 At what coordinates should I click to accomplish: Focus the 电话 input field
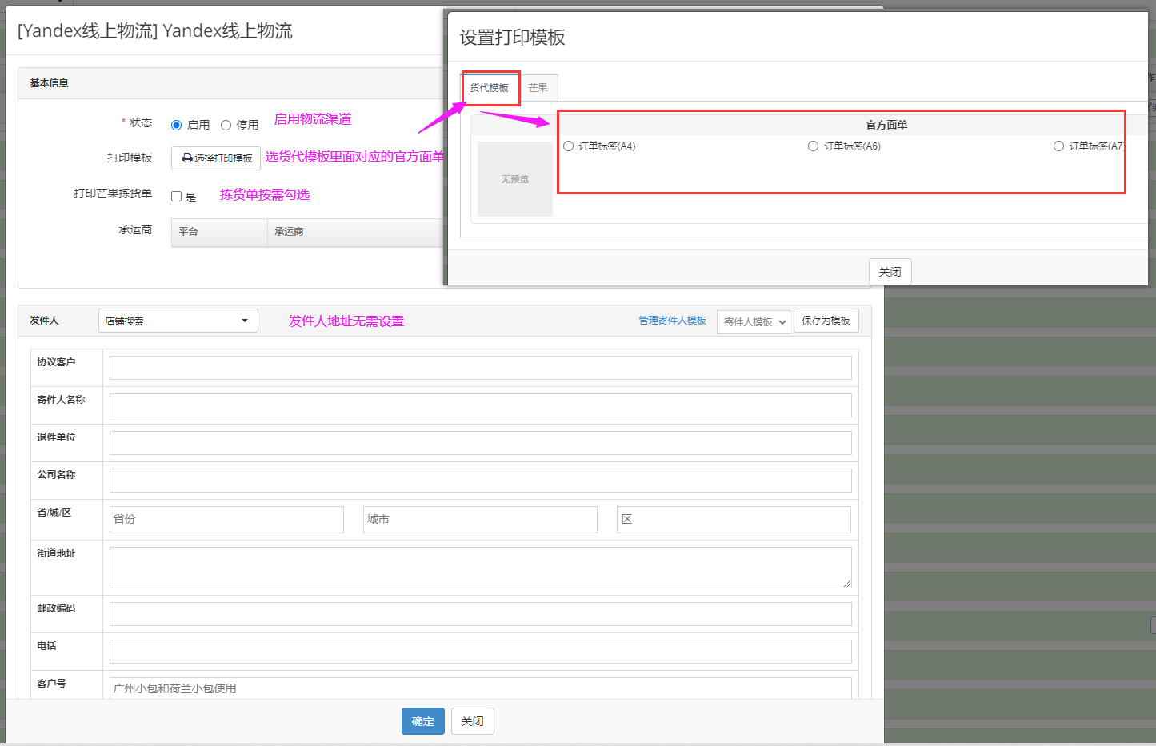coord(481,652)
